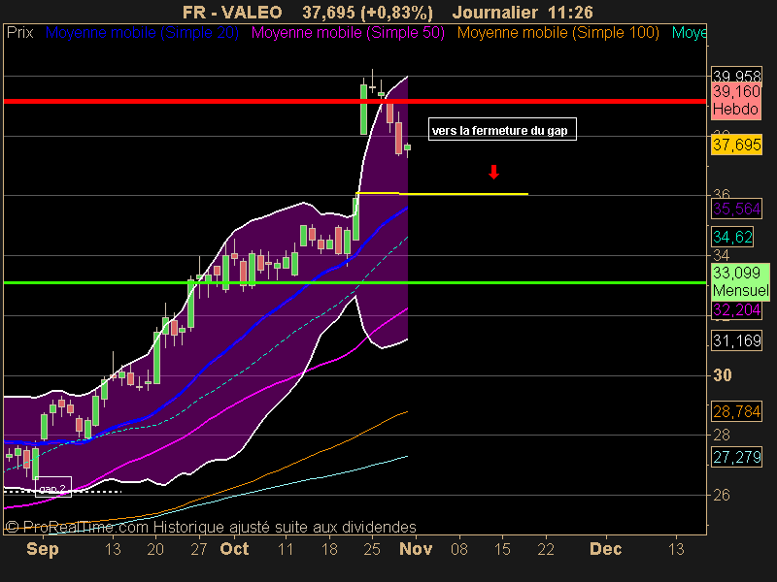
Task: Click the "11" date label on the time axis
Action: [x=286, y=549]
